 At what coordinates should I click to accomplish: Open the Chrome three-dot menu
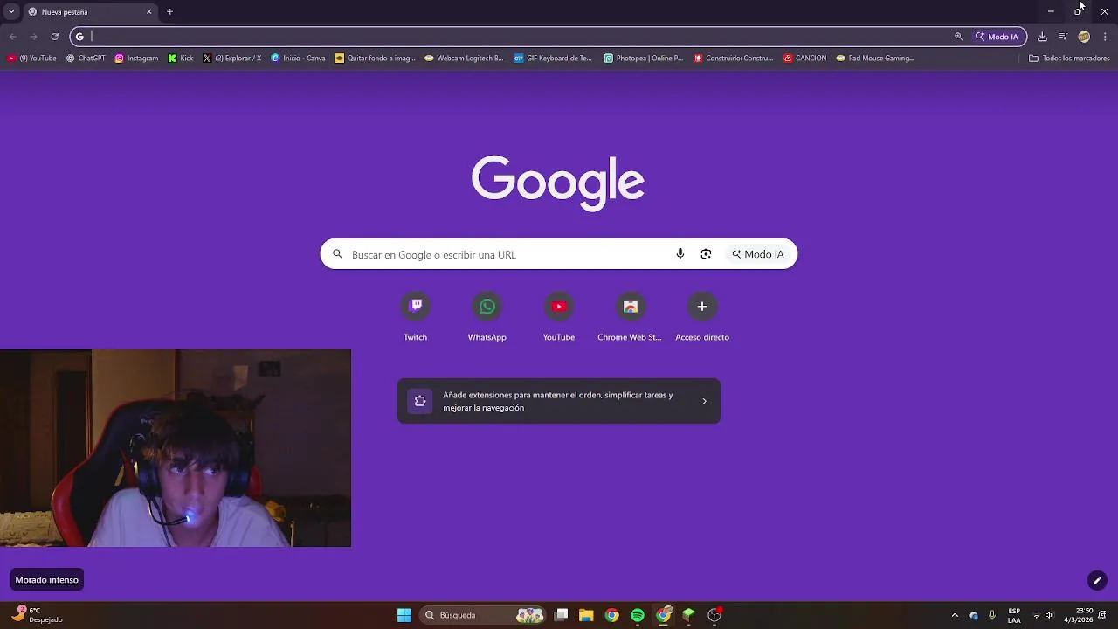tap(1105, 37)
